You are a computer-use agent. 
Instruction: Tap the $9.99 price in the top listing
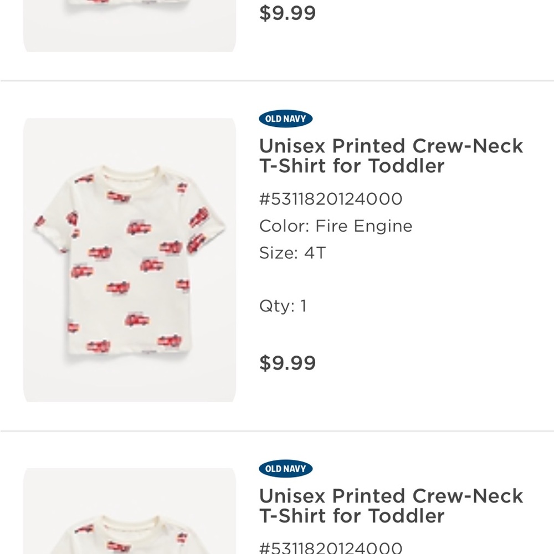[287, 13]
